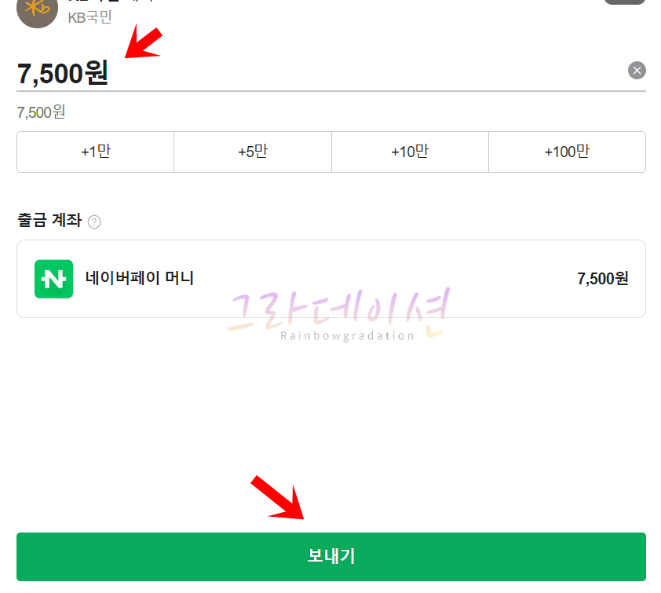
Task: Click the KB국민 bank name text
Action: tap(89, 18)
